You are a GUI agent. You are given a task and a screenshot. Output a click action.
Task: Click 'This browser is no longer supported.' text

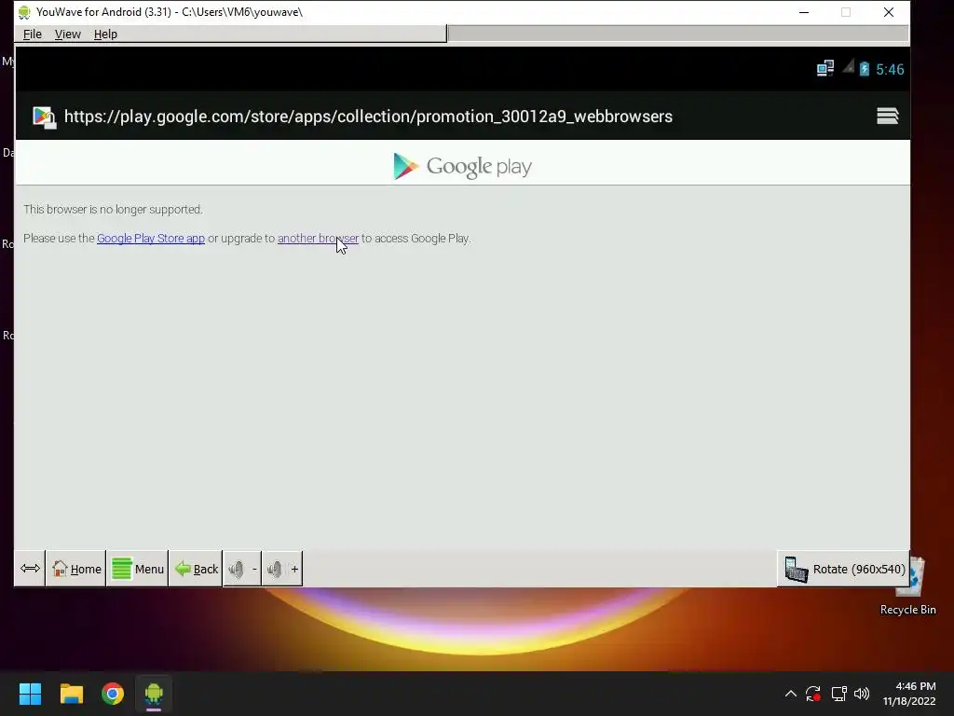click(113, 210)
